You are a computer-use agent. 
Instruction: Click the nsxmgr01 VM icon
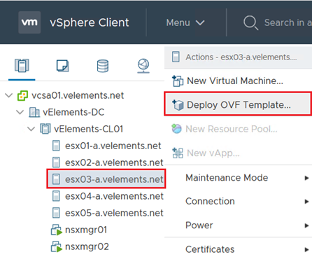pyautogui.click(x=57, y=230)
